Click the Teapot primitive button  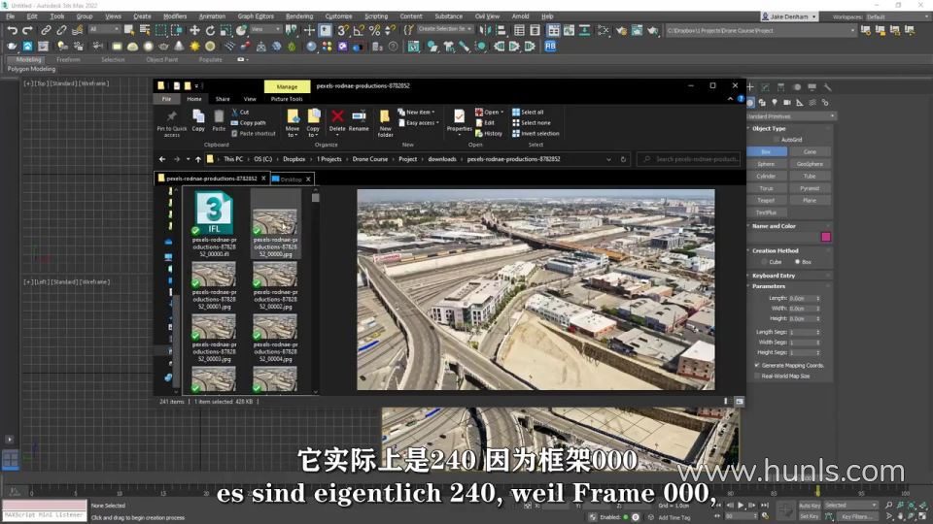(767, 200)
